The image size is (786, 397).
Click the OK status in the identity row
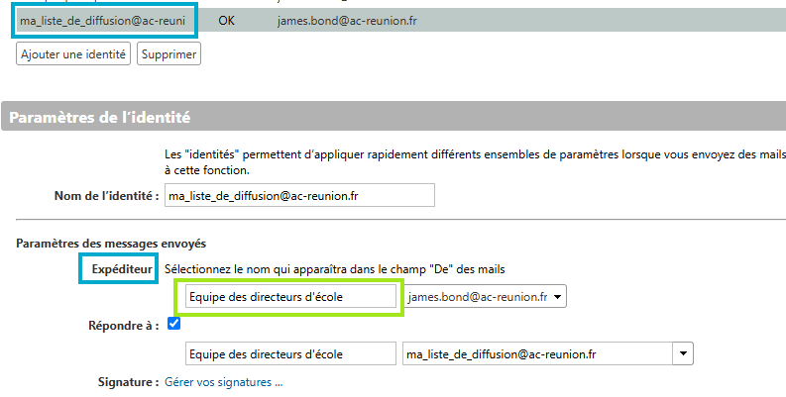point(226,21)
